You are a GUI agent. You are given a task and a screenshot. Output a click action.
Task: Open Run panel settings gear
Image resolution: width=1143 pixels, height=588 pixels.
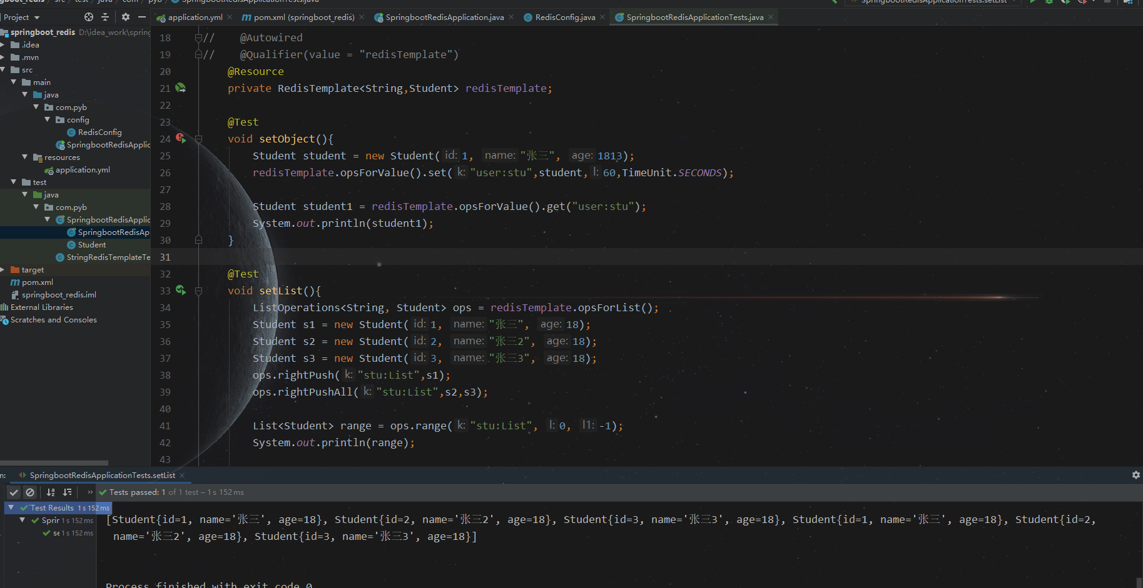[1135, 475]
